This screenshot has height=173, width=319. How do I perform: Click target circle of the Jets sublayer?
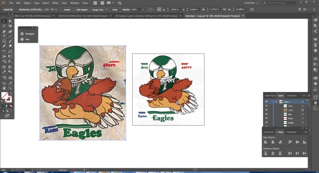point(303,114)
